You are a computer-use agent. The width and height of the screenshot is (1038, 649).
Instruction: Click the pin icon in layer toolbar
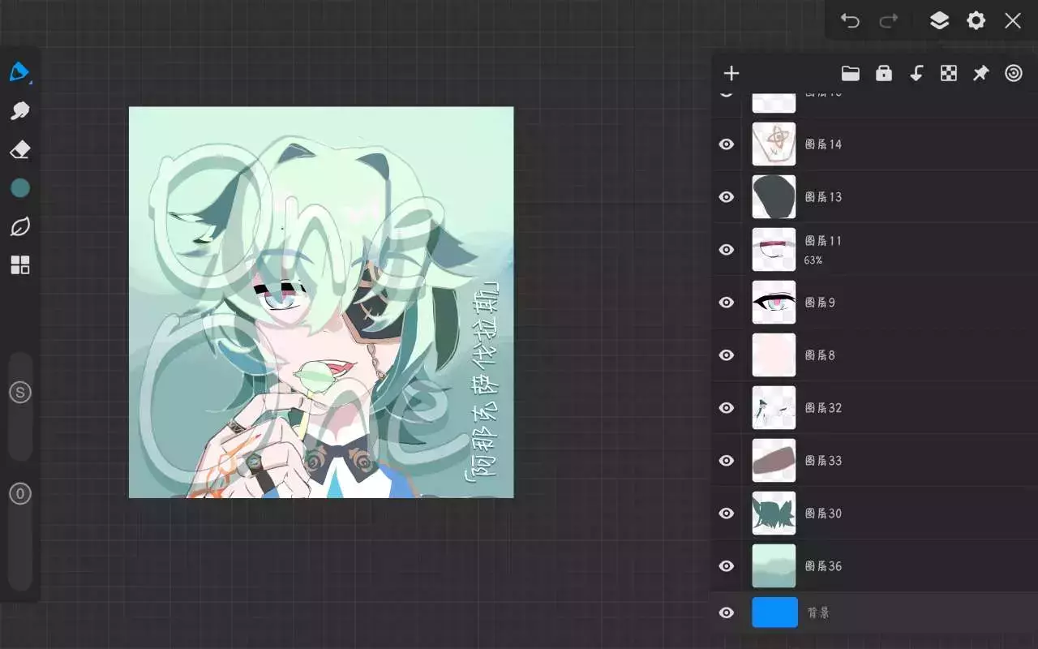point(981,74)
